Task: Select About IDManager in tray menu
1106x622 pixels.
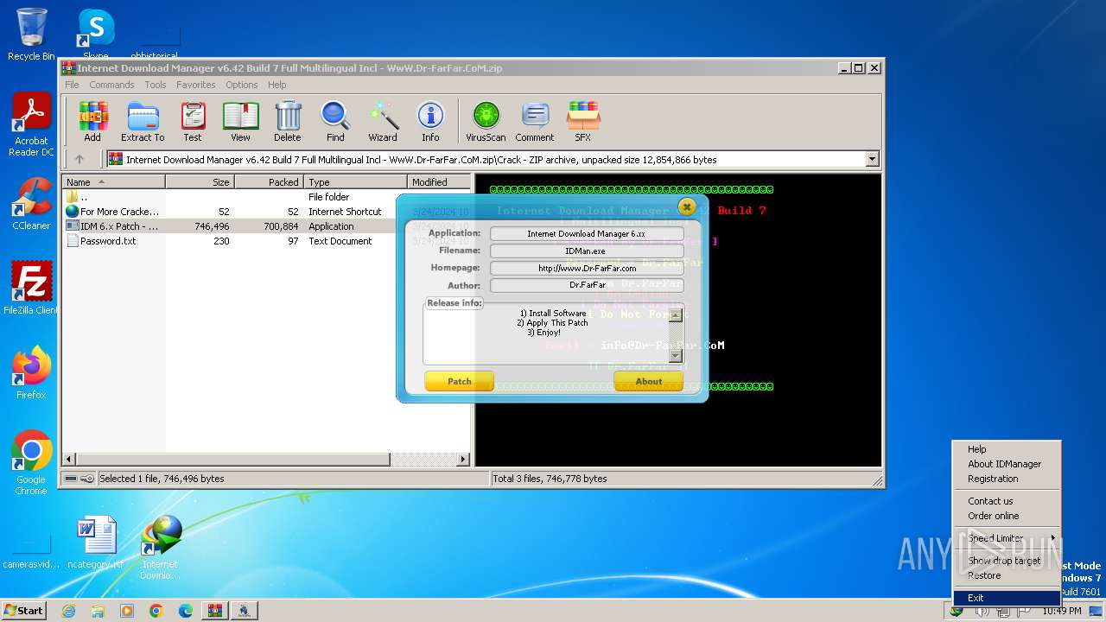Action: (1007, 464)
